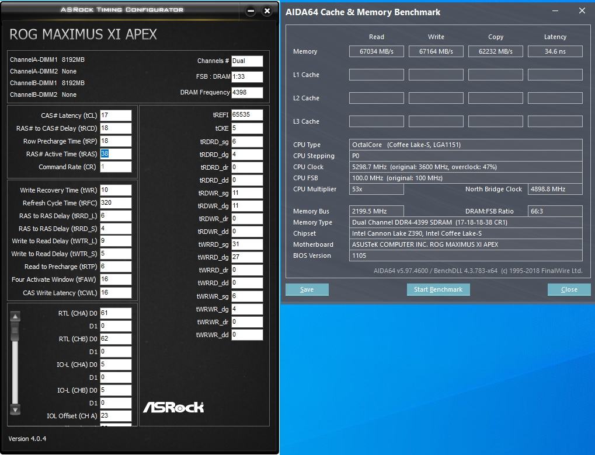Click the scroll up arrow in RTL panel
This screenshot has width=595, height=455.
[15, 316]
